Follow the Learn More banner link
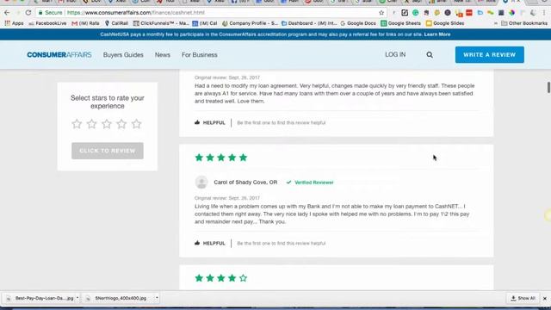This screenshot has width=551, height=310. click(437, 34)
